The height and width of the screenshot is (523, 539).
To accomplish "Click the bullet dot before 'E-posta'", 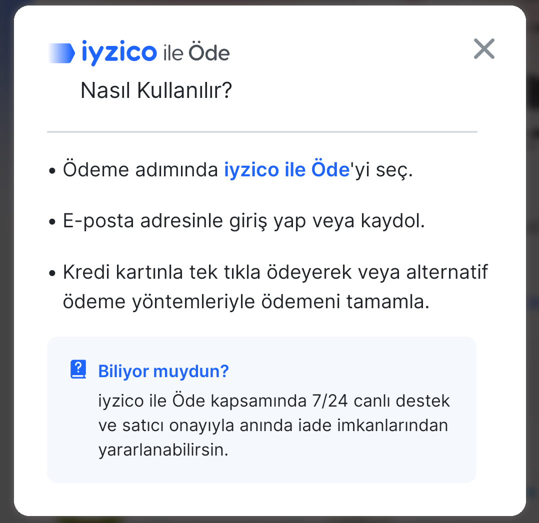I will (x=52, y=222).
